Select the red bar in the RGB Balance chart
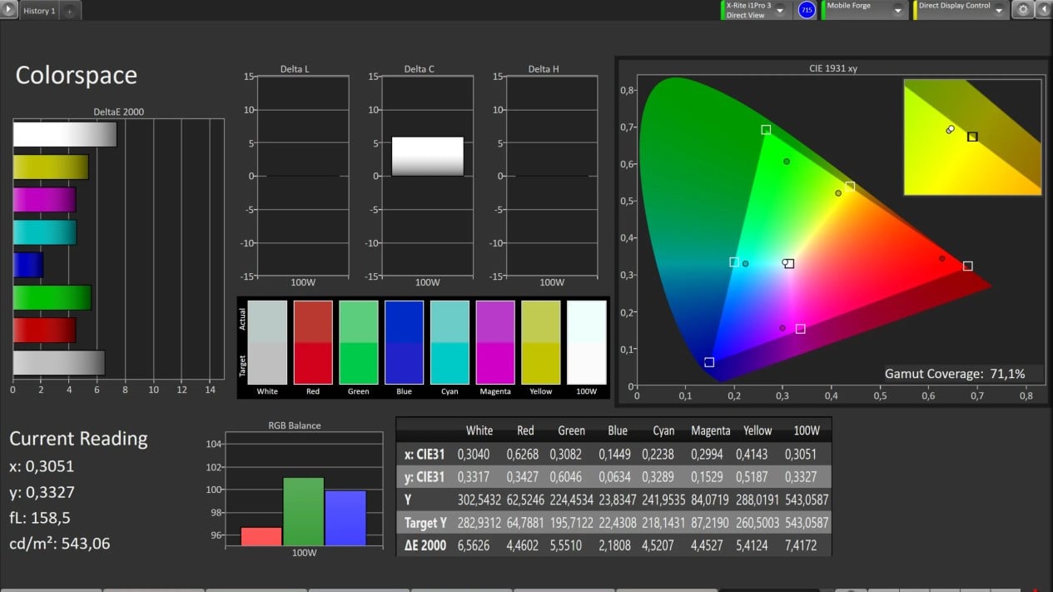This screenshot has width=1053, height=592. pos(261,536)
